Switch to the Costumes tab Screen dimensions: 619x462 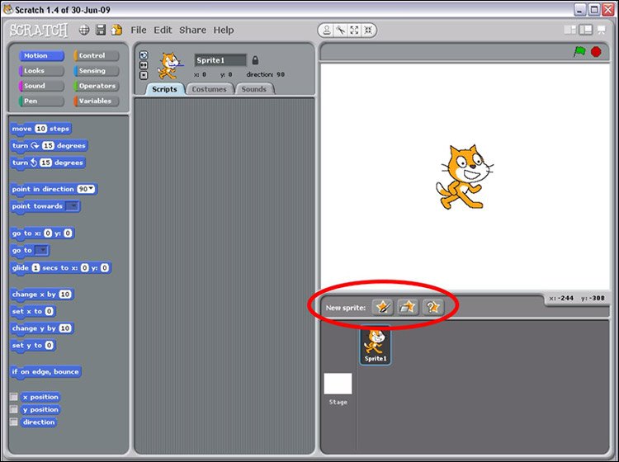tap(210, 89)
